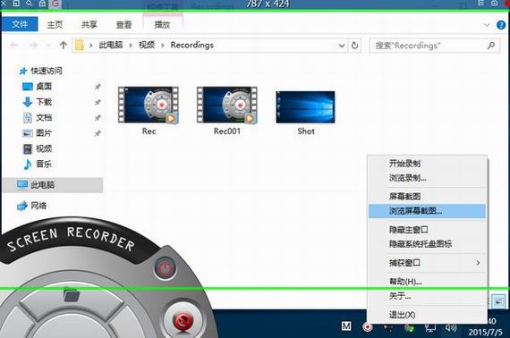Click the G icon in top toolbar
510x338 pixels.
55,4
